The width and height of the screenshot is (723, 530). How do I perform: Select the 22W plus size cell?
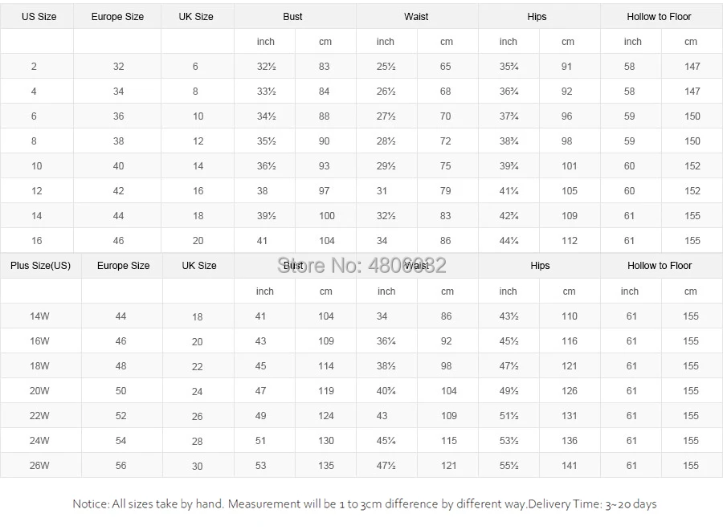[39, 416]
